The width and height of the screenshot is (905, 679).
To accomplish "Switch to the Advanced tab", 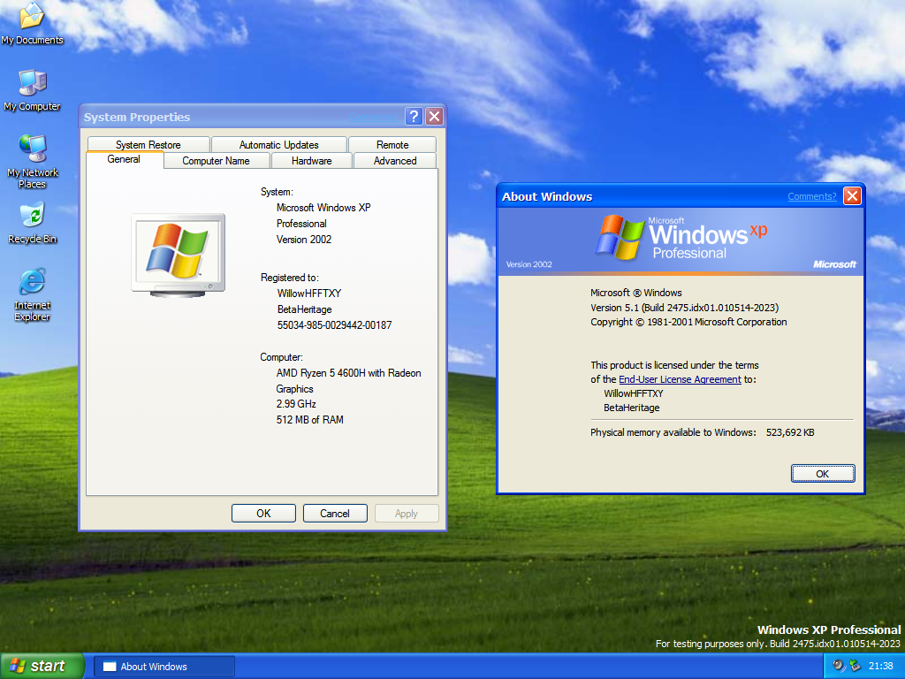I will pyautogui.click(x=395, y=161).
